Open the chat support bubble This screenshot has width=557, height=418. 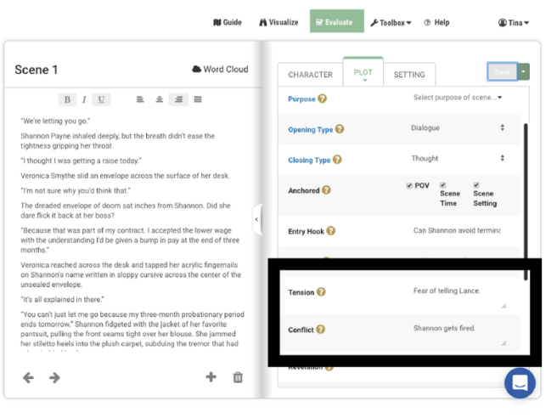pos(520,383)
